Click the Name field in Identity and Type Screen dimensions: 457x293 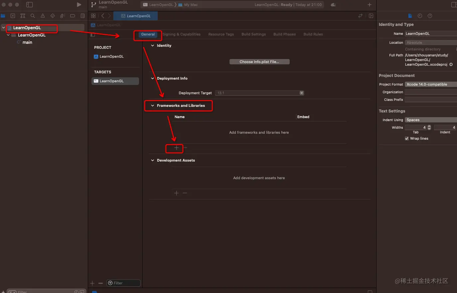click(x=431, y=34)
